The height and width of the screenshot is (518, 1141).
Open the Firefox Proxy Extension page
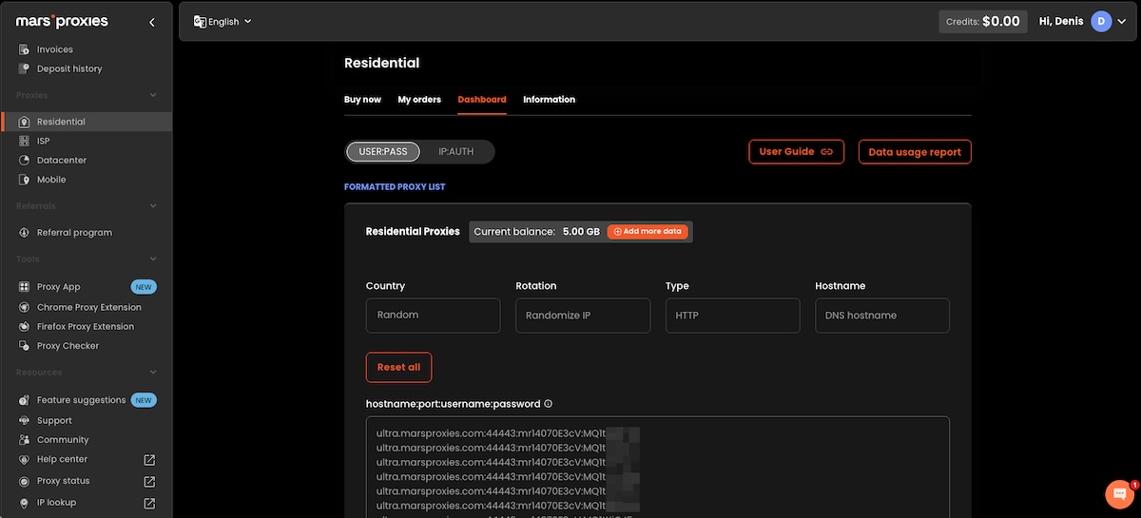point(86,326)
